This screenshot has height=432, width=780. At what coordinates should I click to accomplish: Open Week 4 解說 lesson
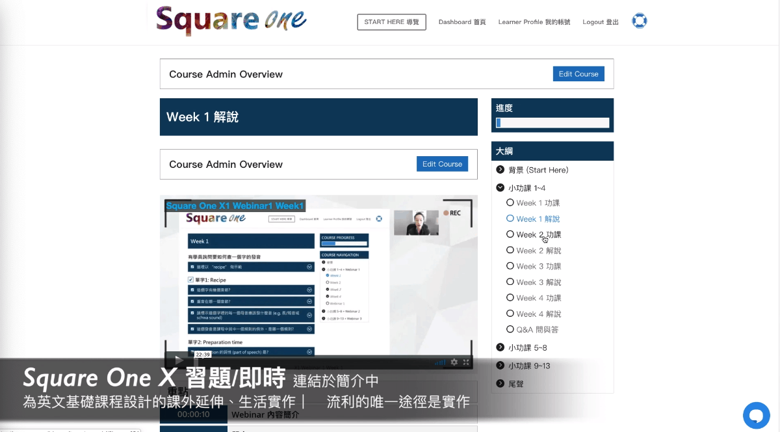click(538, 314)
